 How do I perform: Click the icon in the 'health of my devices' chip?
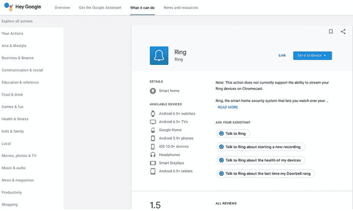[222, 160]
